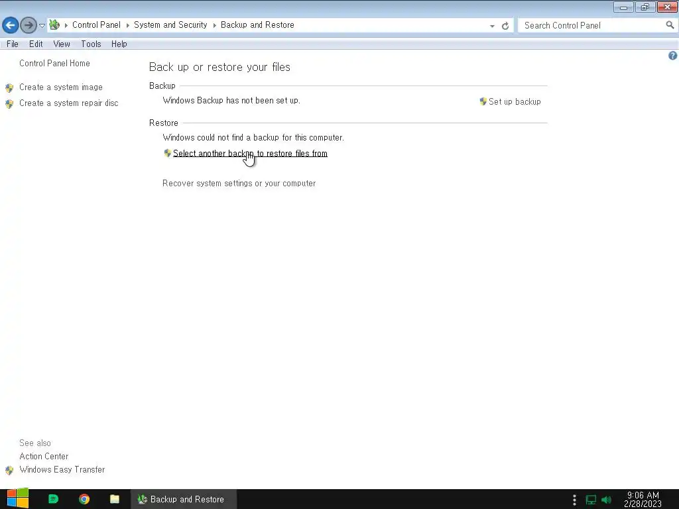679x509 pixels.
Task: Expand the chevron after System and Security
Action: [x=214, y=25]
